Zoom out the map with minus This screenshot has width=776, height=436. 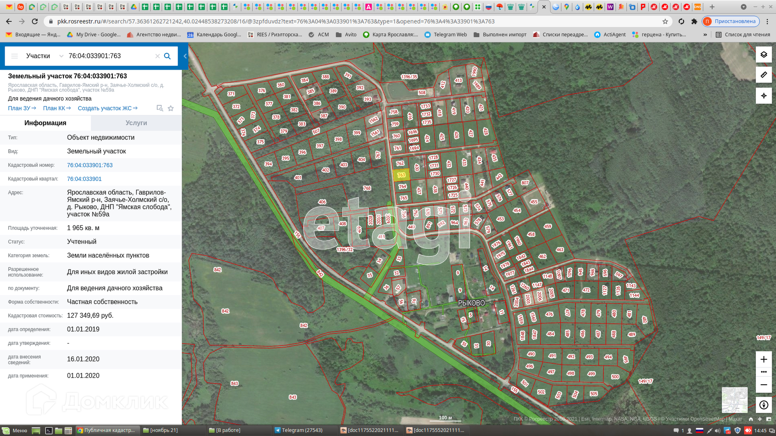click(763, 385)
